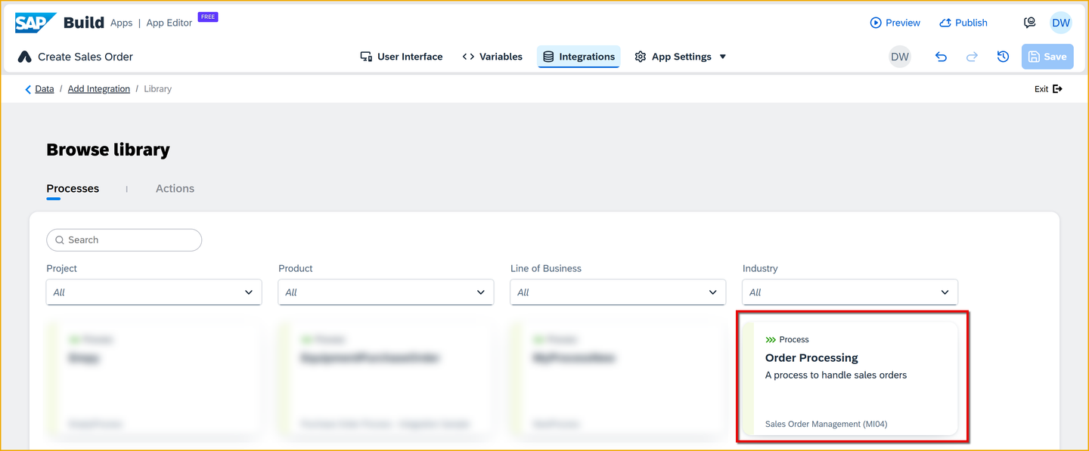
Task: Navigate to Data breadcrumb link
Action: coord(45,89)
